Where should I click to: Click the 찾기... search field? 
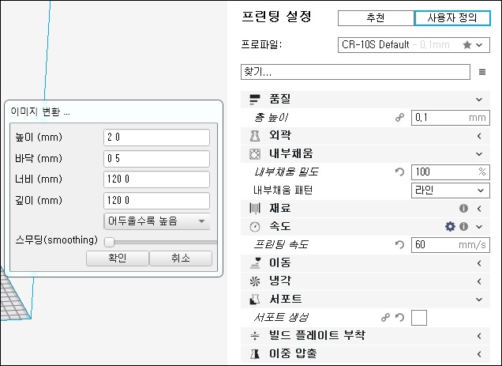pos(355,72)
